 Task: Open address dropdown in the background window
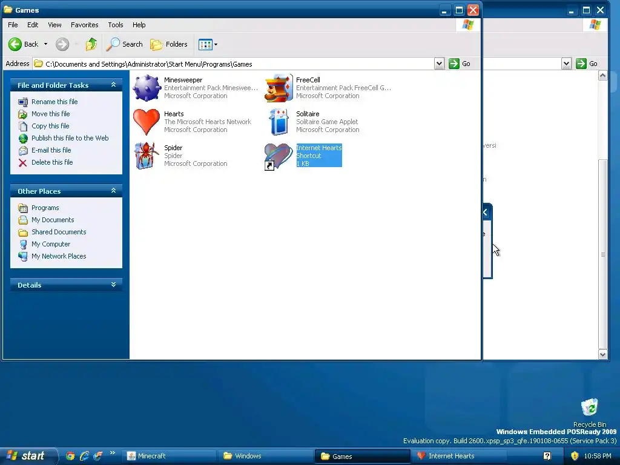[x=566, y=64]
